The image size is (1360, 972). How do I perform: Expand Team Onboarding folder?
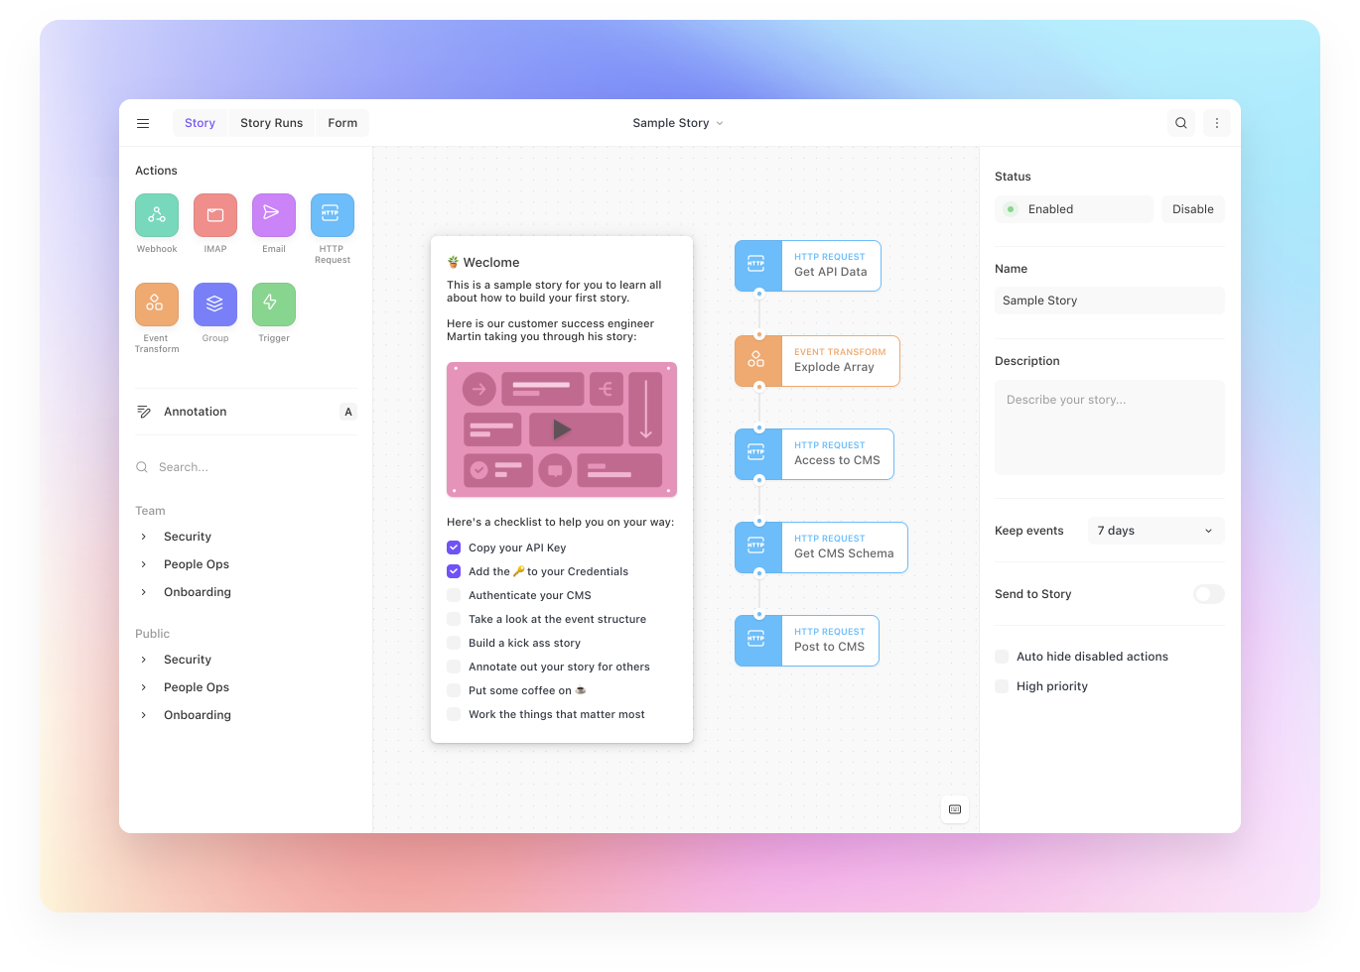tap(144, 592)
